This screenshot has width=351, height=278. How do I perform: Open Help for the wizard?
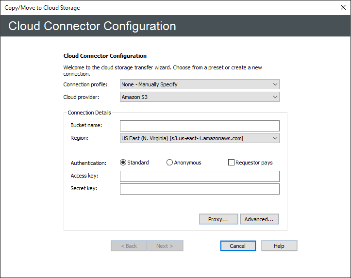click(x=279, y=246)
